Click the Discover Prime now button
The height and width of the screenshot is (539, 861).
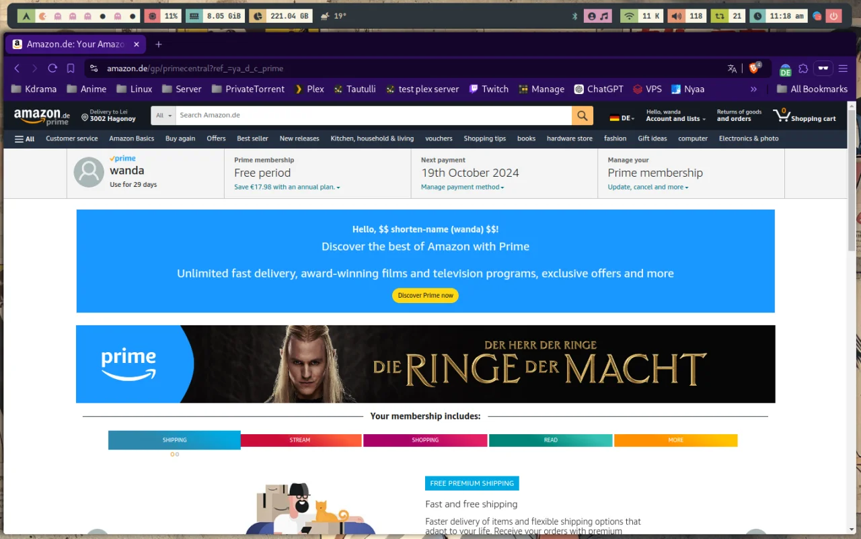(426, 296)
